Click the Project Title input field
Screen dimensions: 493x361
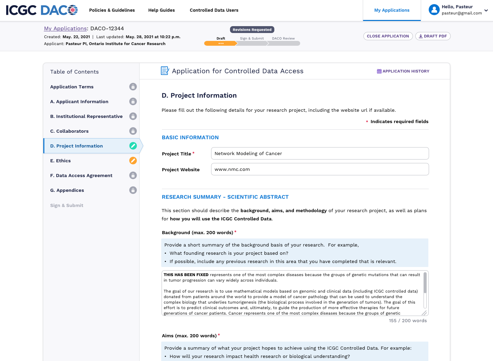click(320, 153)
